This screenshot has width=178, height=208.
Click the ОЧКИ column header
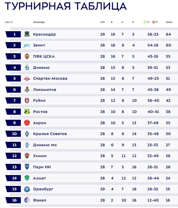tap(169, 22)
